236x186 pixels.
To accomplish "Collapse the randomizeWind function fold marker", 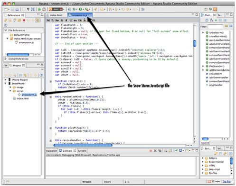I will point(51,97).
